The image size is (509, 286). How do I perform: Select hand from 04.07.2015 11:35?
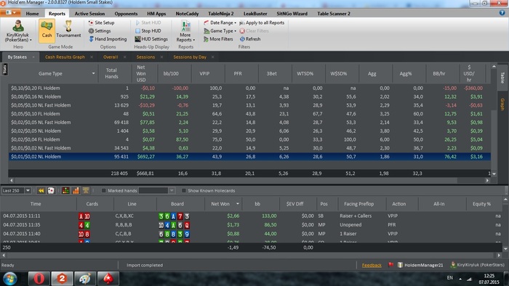252,225
